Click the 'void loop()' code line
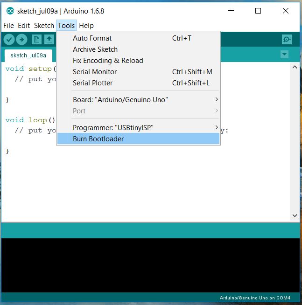This screenshot has height=305, width=302. tap(30, 120)
